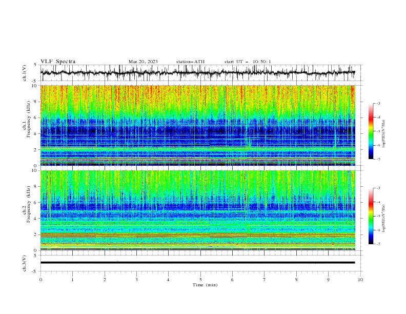Click the ch.2 spectrogram plot area
Viewport: 406px width, 314px height.
coord(197,210)
